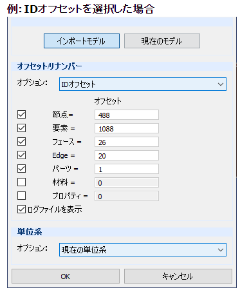Click the パーツ offset field showing 1
Viewport: 240px width, 290px height.
click(x=127, y=169)
